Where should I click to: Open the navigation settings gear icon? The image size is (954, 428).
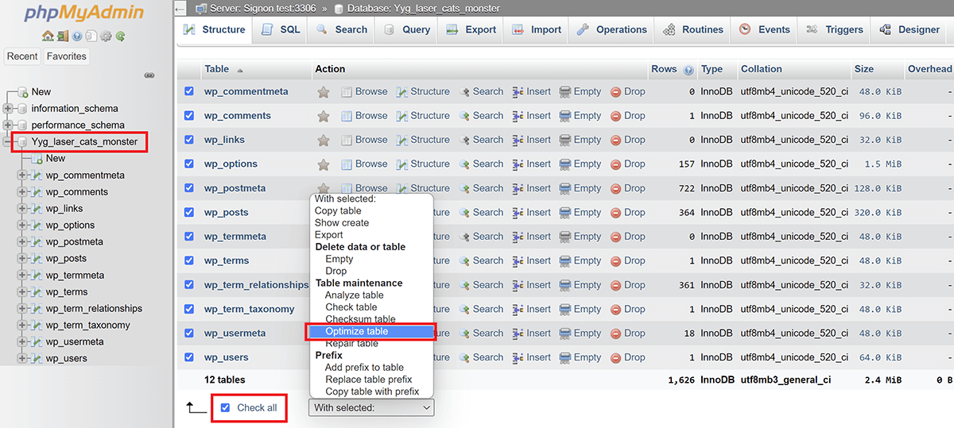[x=106, y=36]
